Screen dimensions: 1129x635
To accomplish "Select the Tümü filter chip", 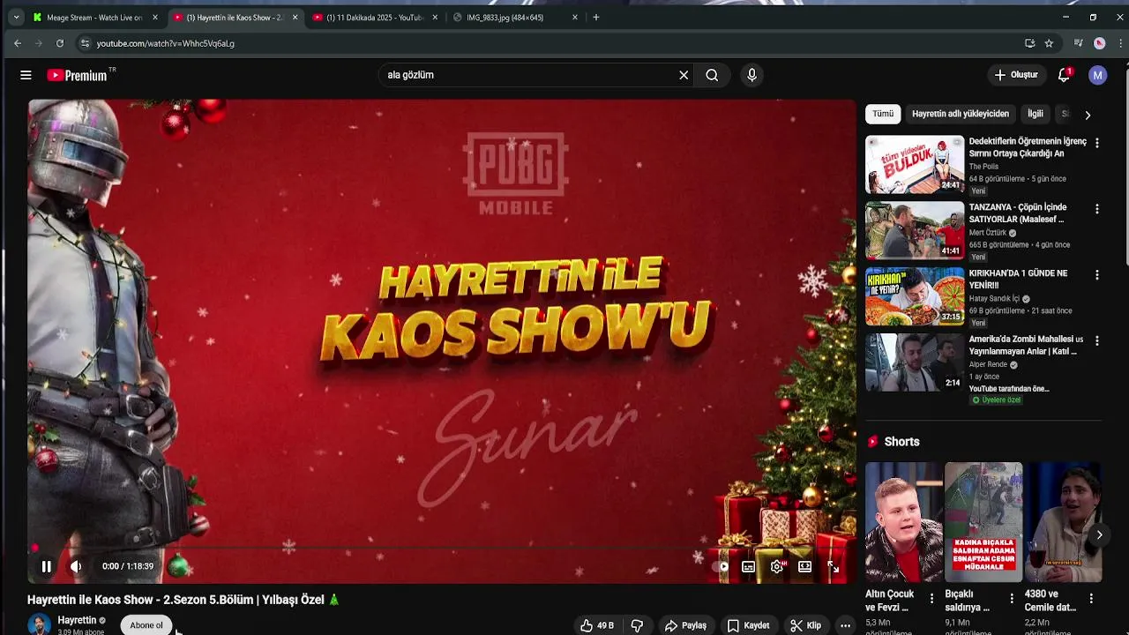I will point(883,114).
